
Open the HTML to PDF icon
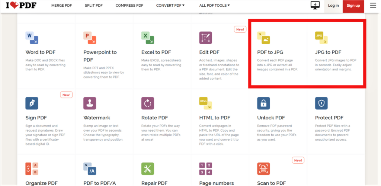click(x=205, y=103)
